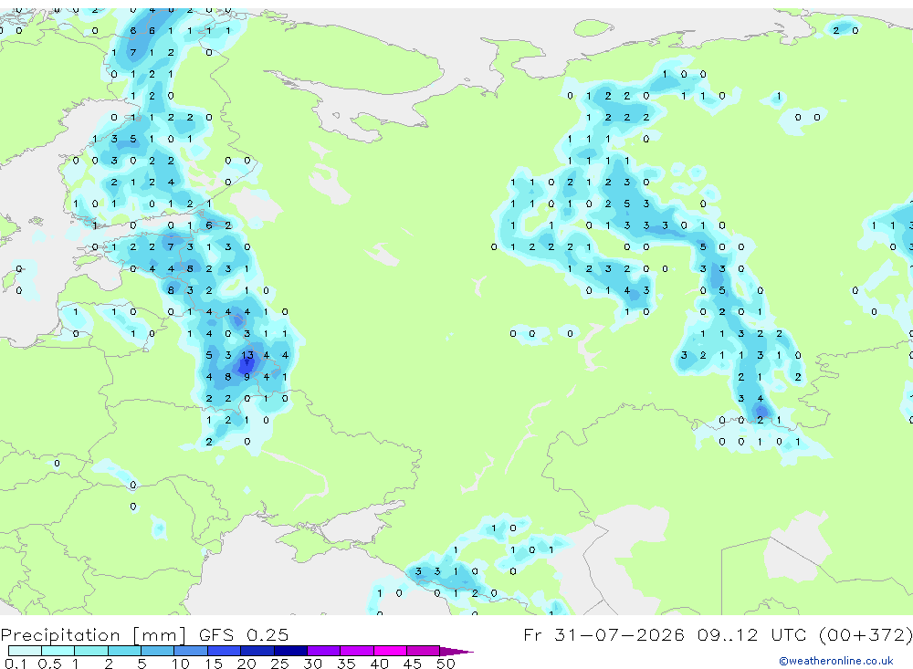Click the "45" legend scale label
This screenshot has height=669, width=913.
tap(413, 664)
